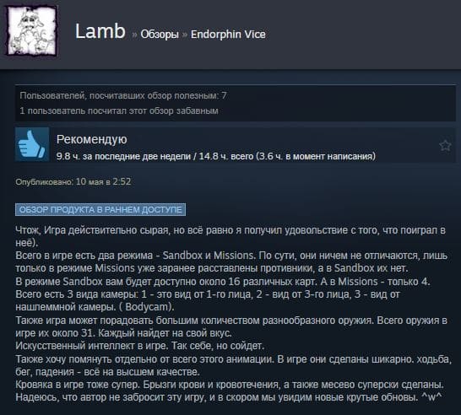The height and width of the screenshot is (415, 461).
Task: Click the star icon beside Рекомендую
Action: point(445,145)
